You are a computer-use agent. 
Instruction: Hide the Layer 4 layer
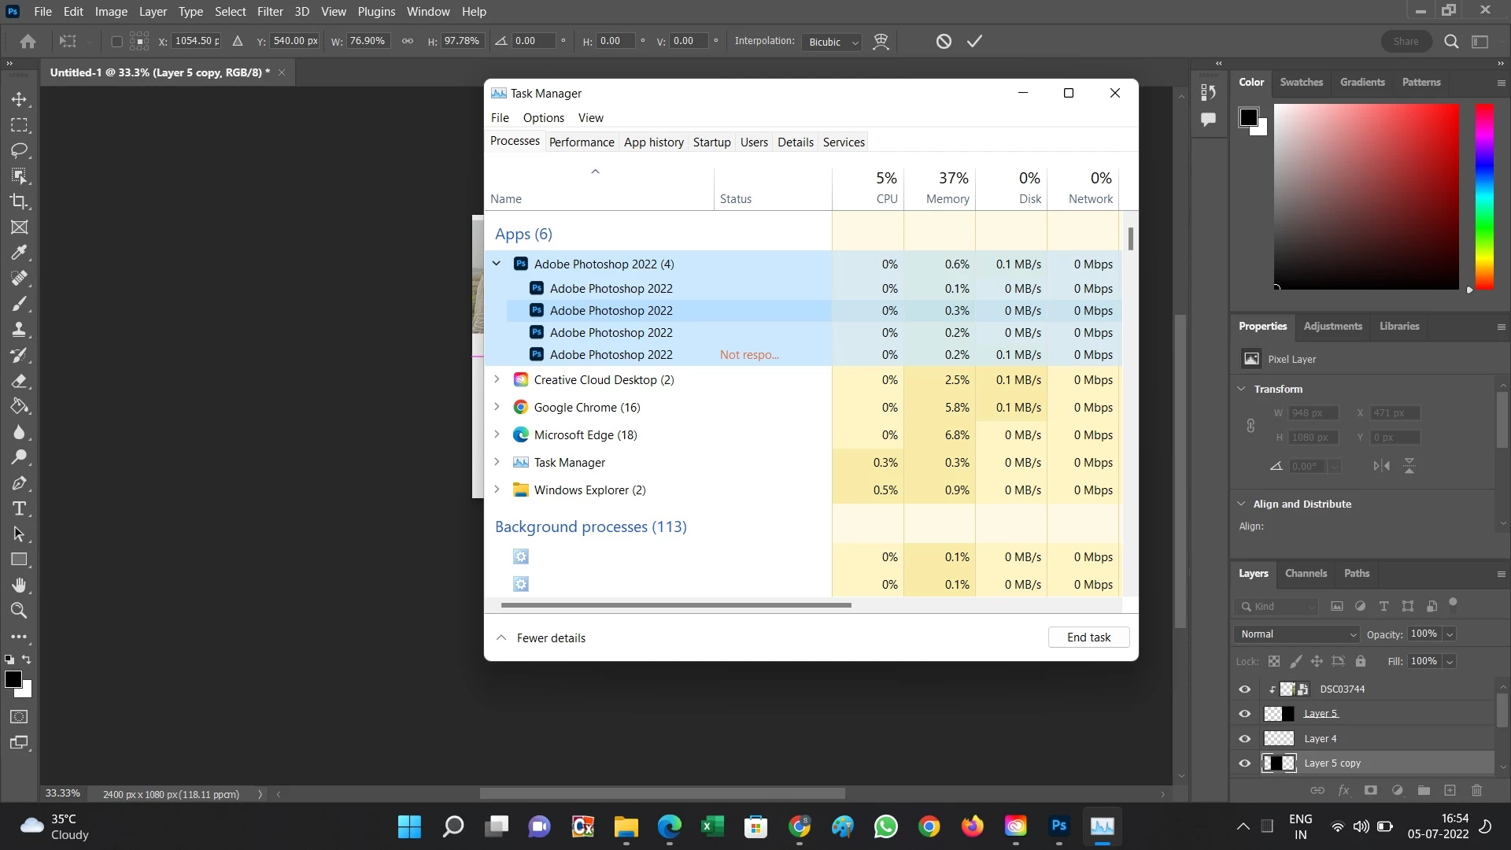1244,738
